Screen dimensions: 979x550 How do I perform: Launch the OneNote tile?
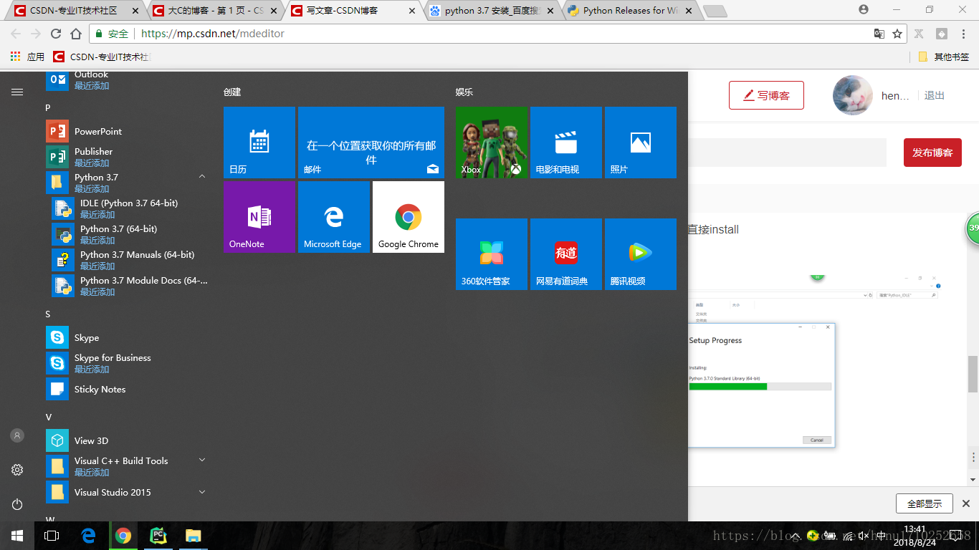(x=259, y=217)
